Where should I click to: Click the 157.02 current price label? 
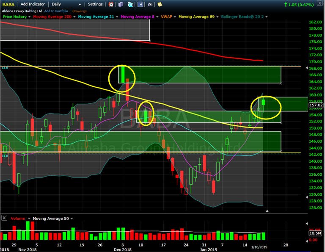coord(316,105)
